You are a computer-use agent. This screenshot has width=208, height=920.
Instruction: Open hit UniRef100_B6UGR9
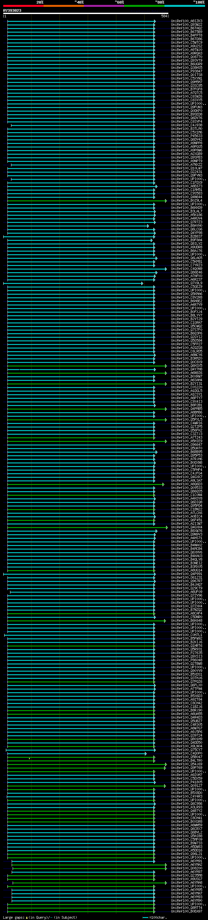tap(187, 64)
